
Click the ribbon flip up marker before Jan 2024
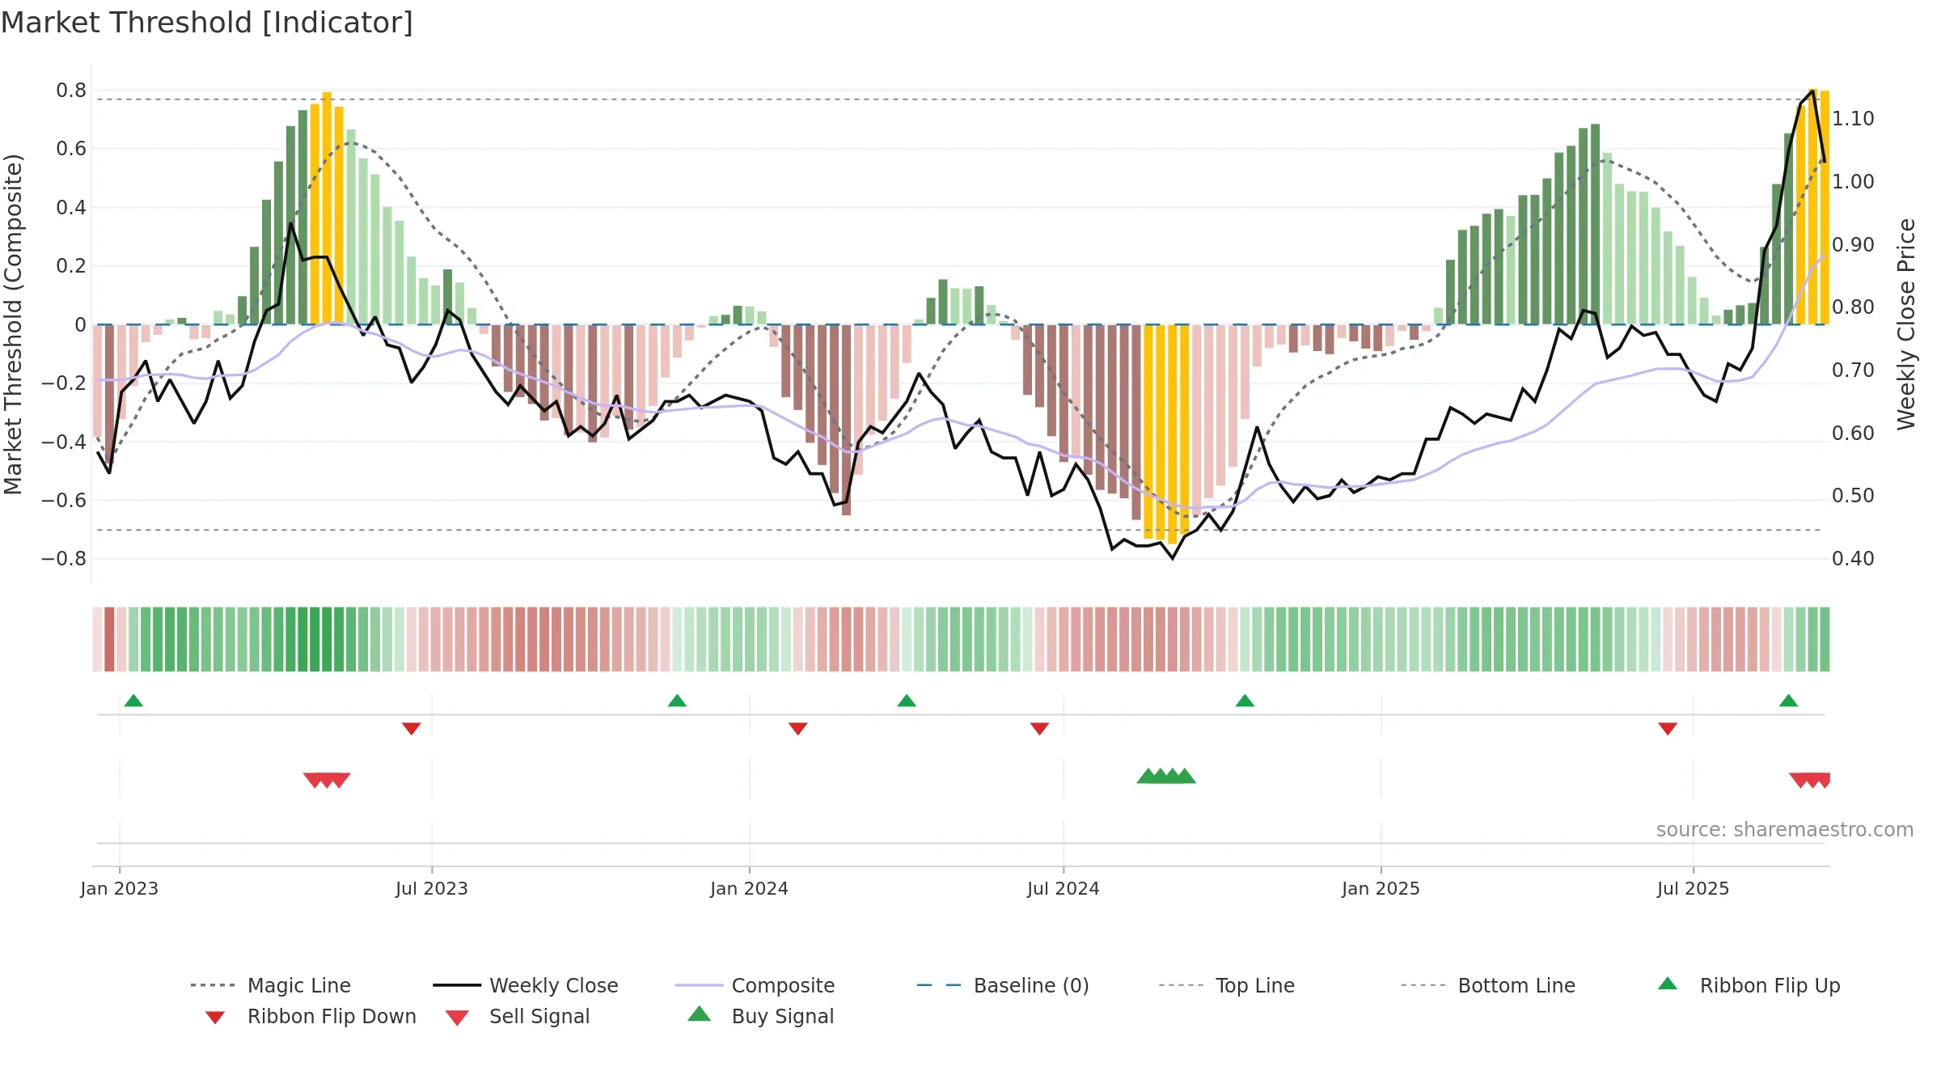pyautogui.click(x=677, y=700)
